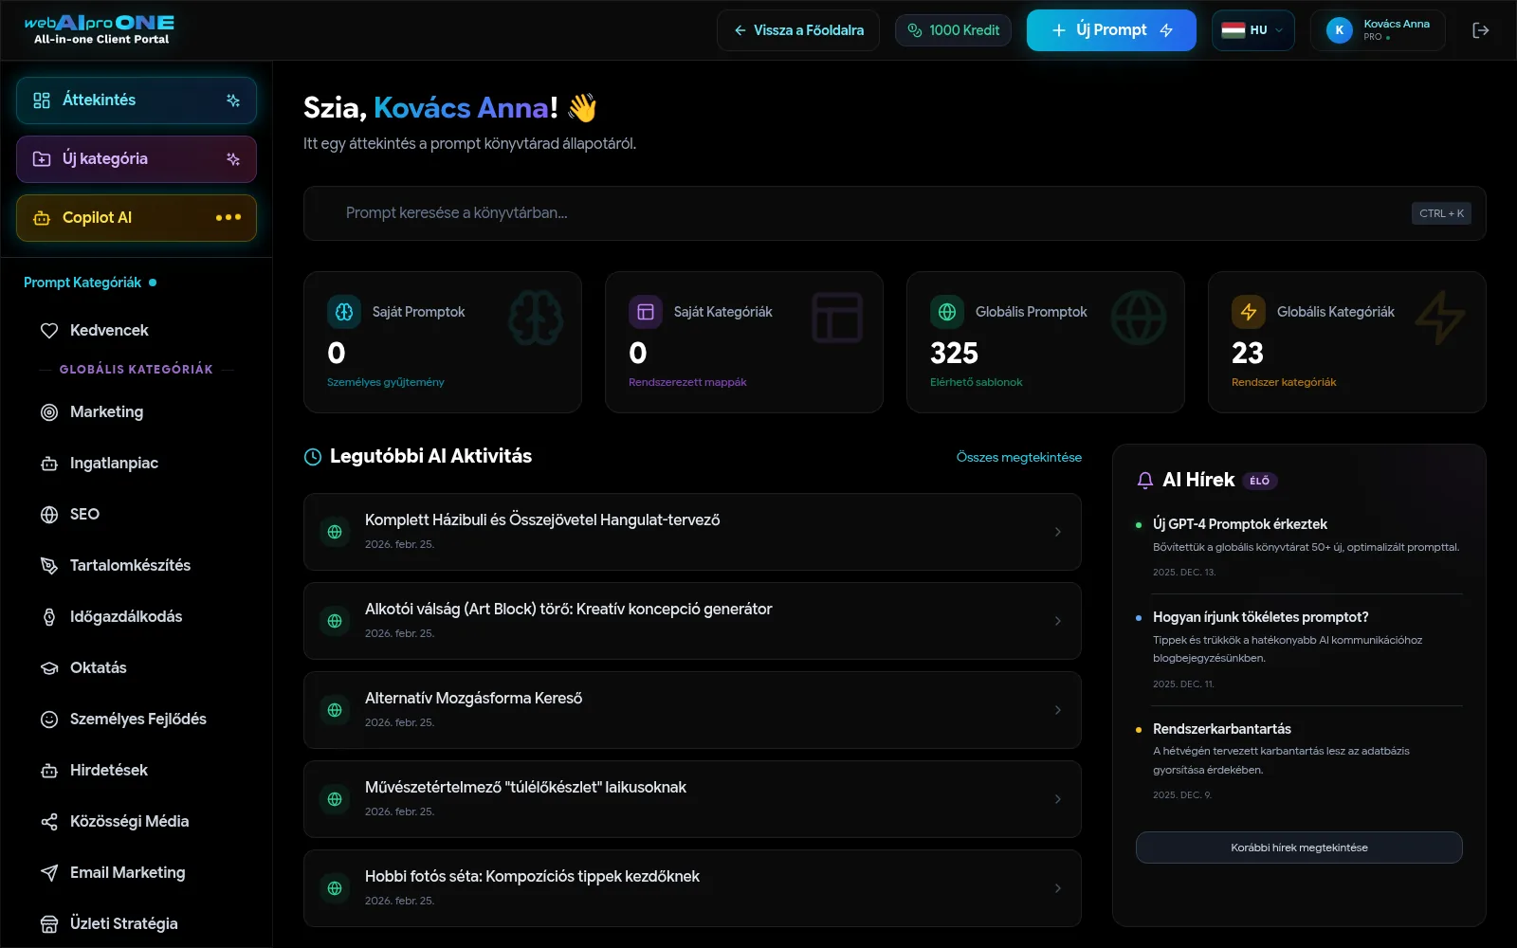Click the Új Prompt button
The width and height of the screenshot is (1517, 948).
coord(1111,30)
